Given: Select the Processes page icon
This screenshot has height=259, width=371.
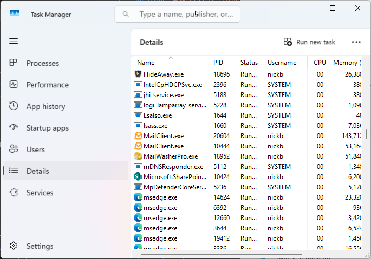Looking at the screenshot, I should click(x=14, y=63).
